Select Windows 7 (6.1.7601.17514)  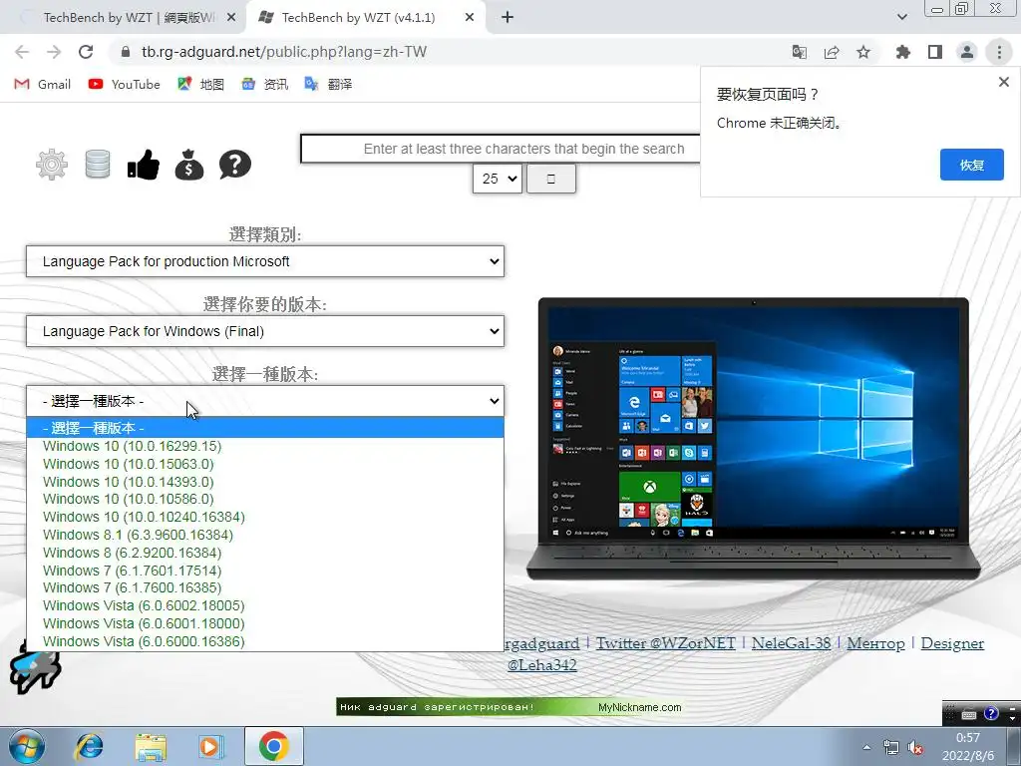(265, 571)
